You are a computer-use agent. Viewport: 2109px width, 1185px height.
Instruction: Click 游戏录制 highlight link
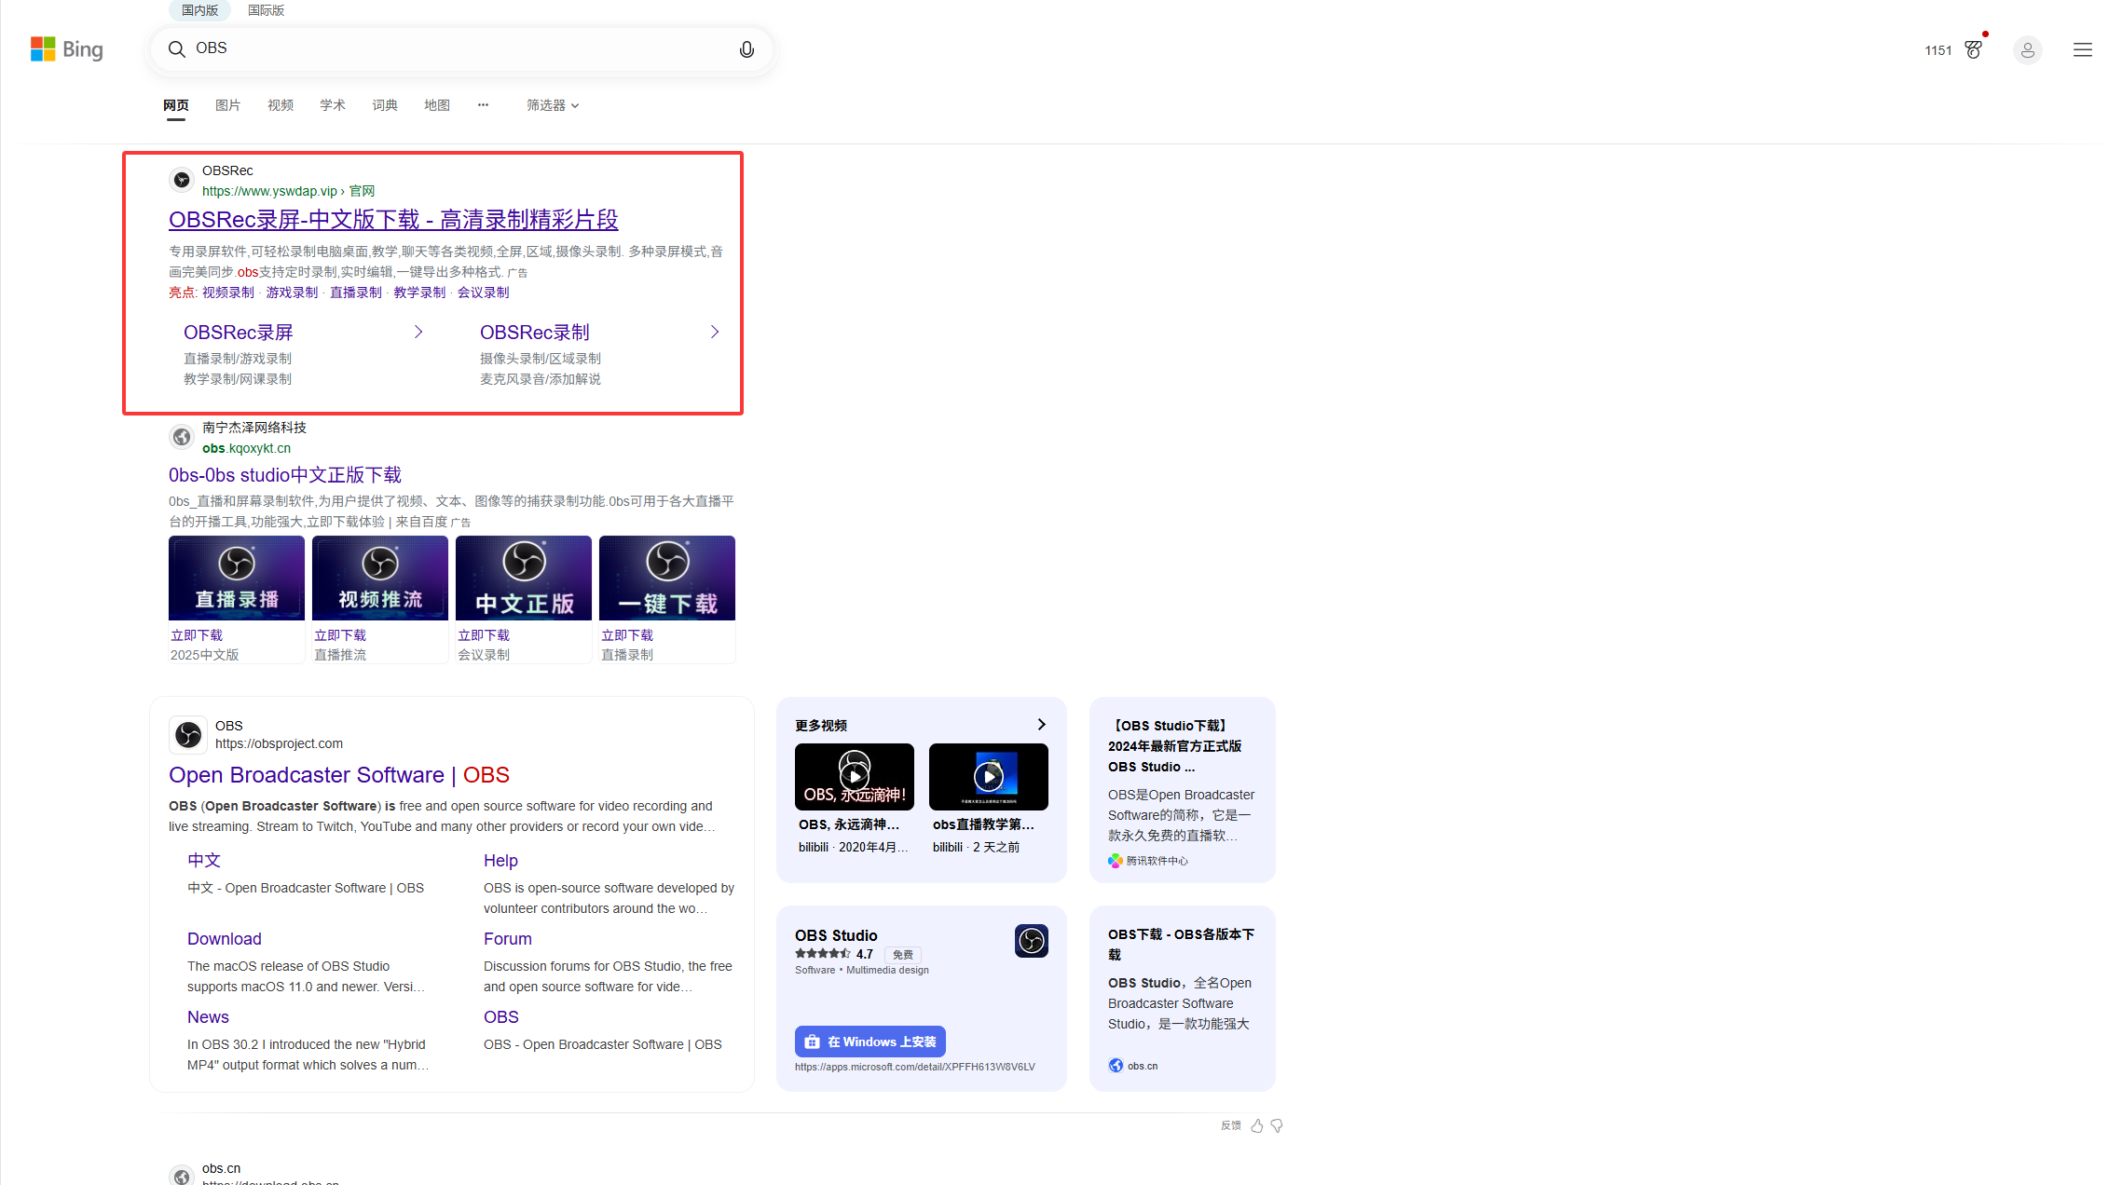coord(292,293)
